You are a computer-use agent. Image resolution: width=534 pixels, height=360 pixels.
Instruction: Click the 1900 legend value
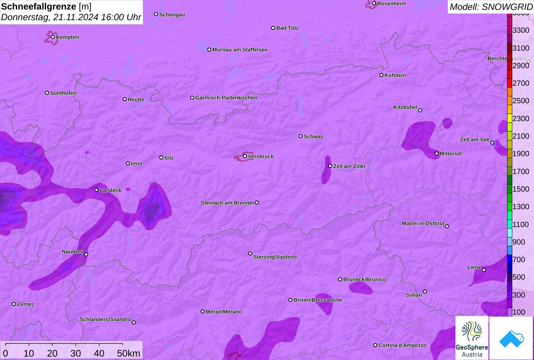tap(521, 154)
